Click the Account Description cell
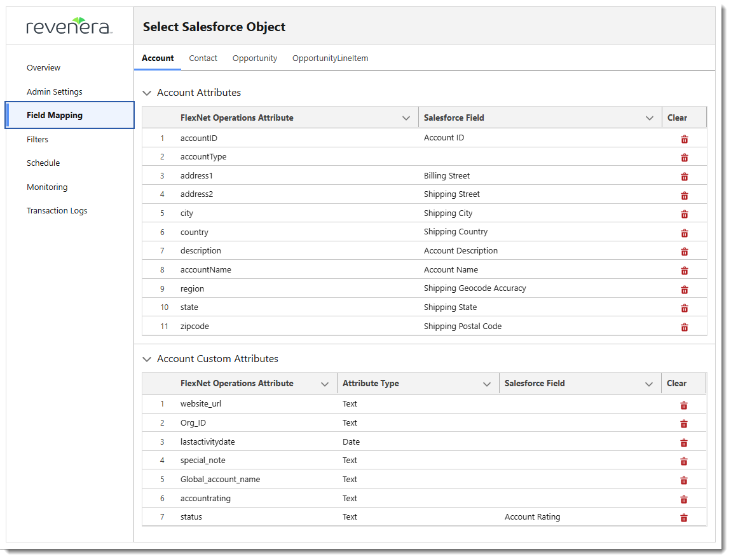The width and height of the screenshot is (731, 559). pyautogui.click(x=540, y=251)
